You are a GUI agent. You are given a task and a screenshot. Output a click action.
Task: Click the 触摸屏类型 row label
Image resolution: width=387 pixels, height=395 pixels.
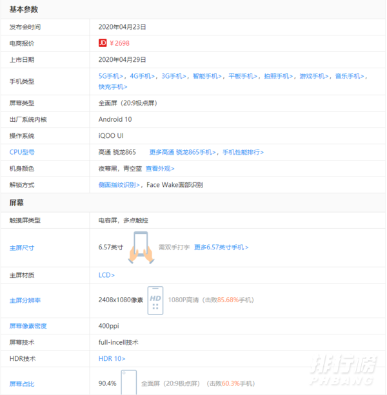coord(25,220)
